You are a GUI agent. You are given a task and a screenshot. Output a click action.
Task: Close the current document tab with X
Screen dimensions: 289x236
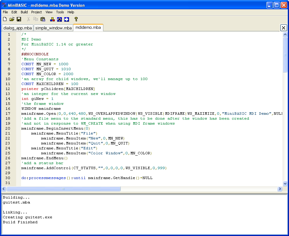click(x=283, y=28)
